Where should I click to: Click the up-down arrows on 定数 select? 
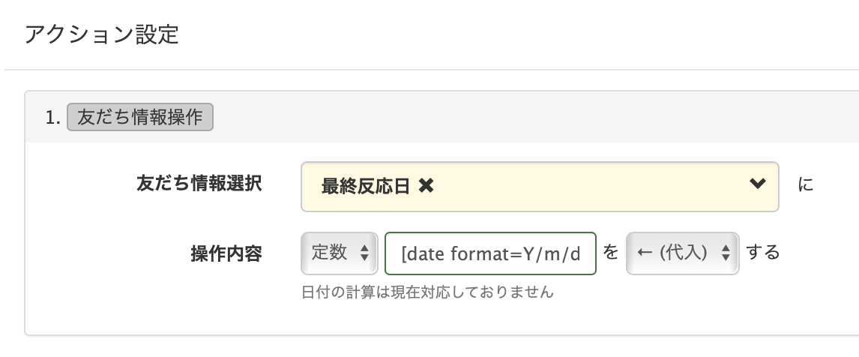pyautogui.click(x=364, y=253)
